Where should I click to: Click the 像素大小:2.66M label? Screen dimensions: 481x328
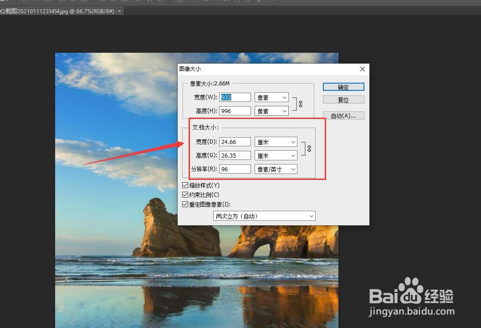210,83
